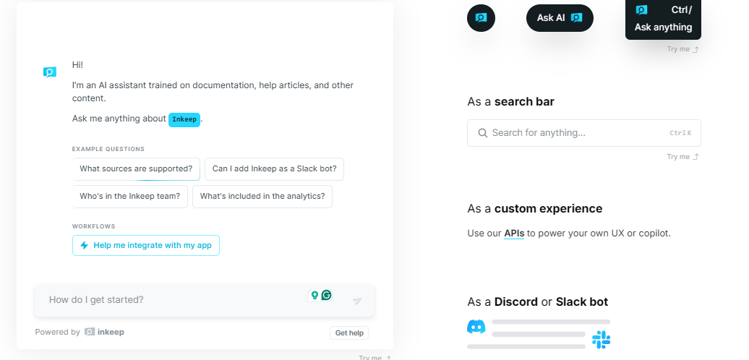This screenshot has width=749, height=360.
Task: Click the Ctrl/ Ask anything widget
Action: 663,19
